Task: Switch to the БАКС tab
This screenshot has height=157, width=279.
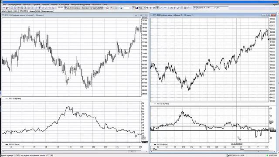Action: pos(10,11)
